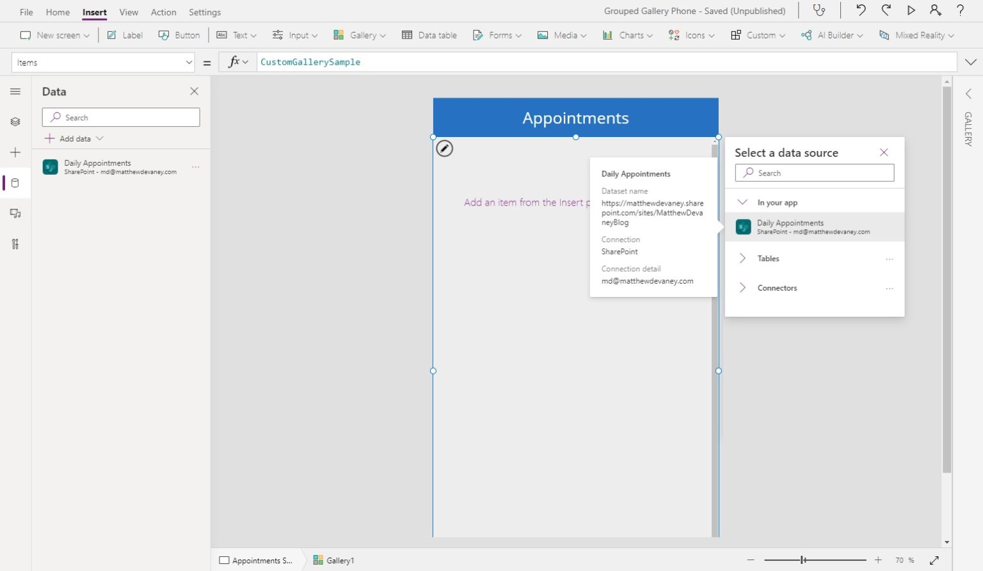Open the tree view panel
The image size is (983, 571).
15,121
